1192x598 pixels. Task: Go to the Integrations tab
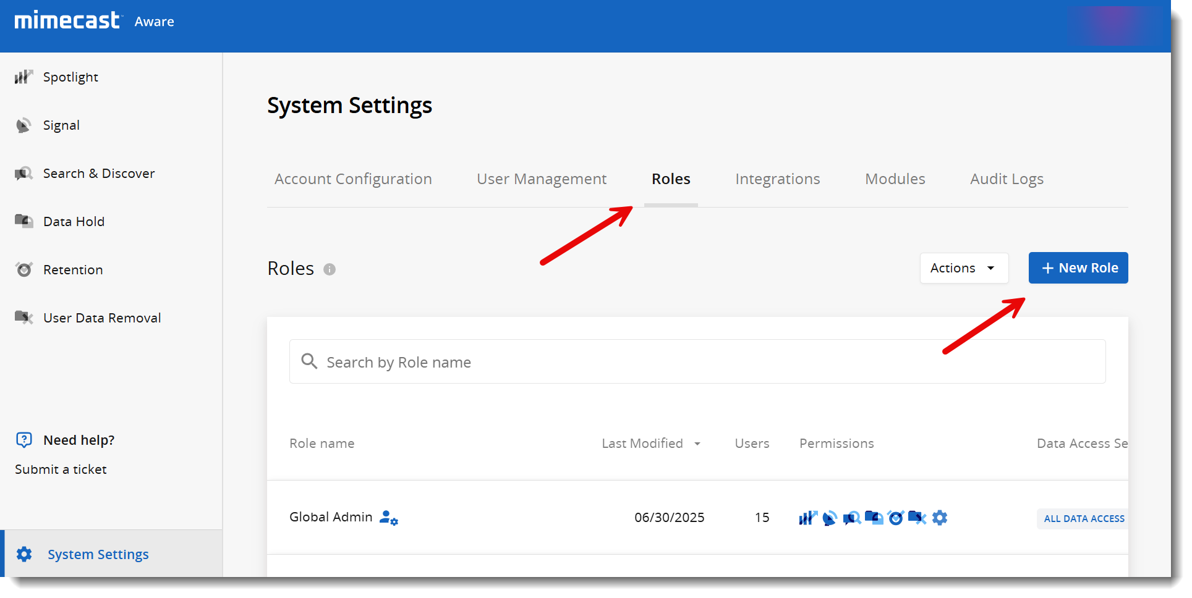(777, 179)
